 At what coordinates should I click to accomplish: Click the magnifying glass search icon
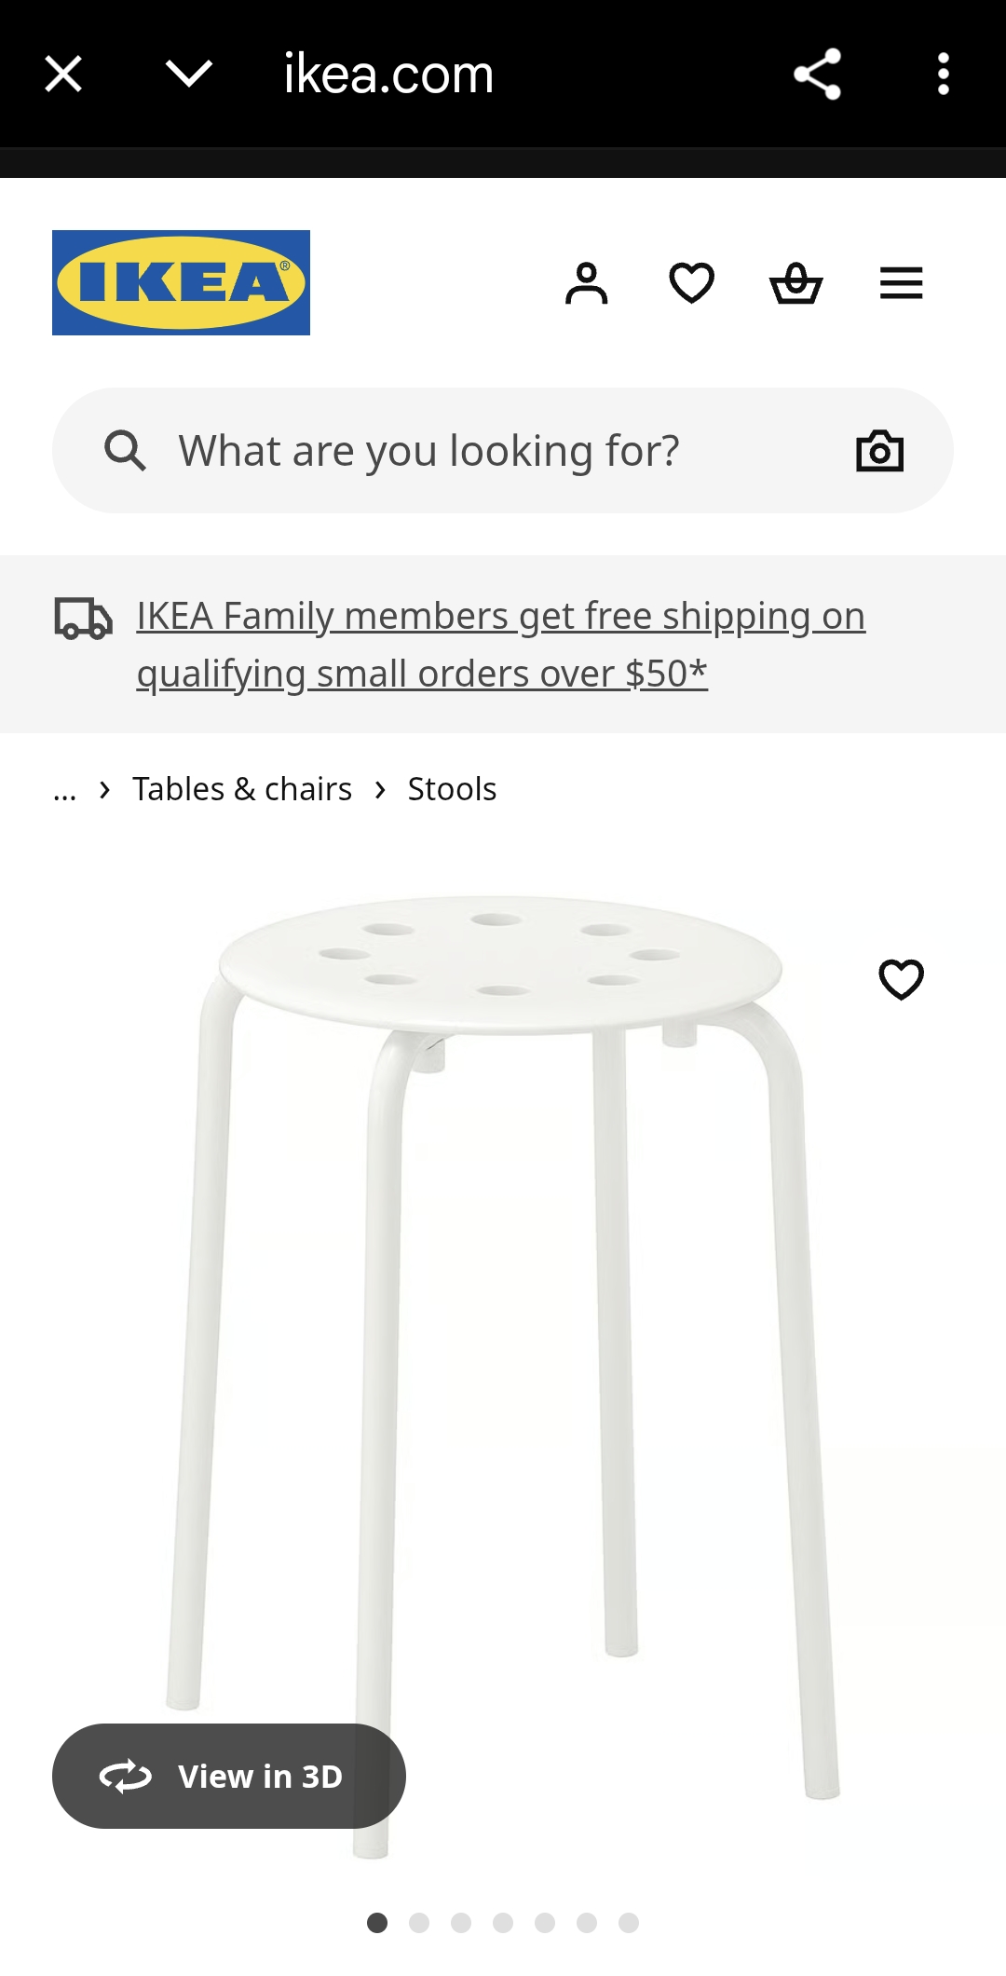point(125,451)
